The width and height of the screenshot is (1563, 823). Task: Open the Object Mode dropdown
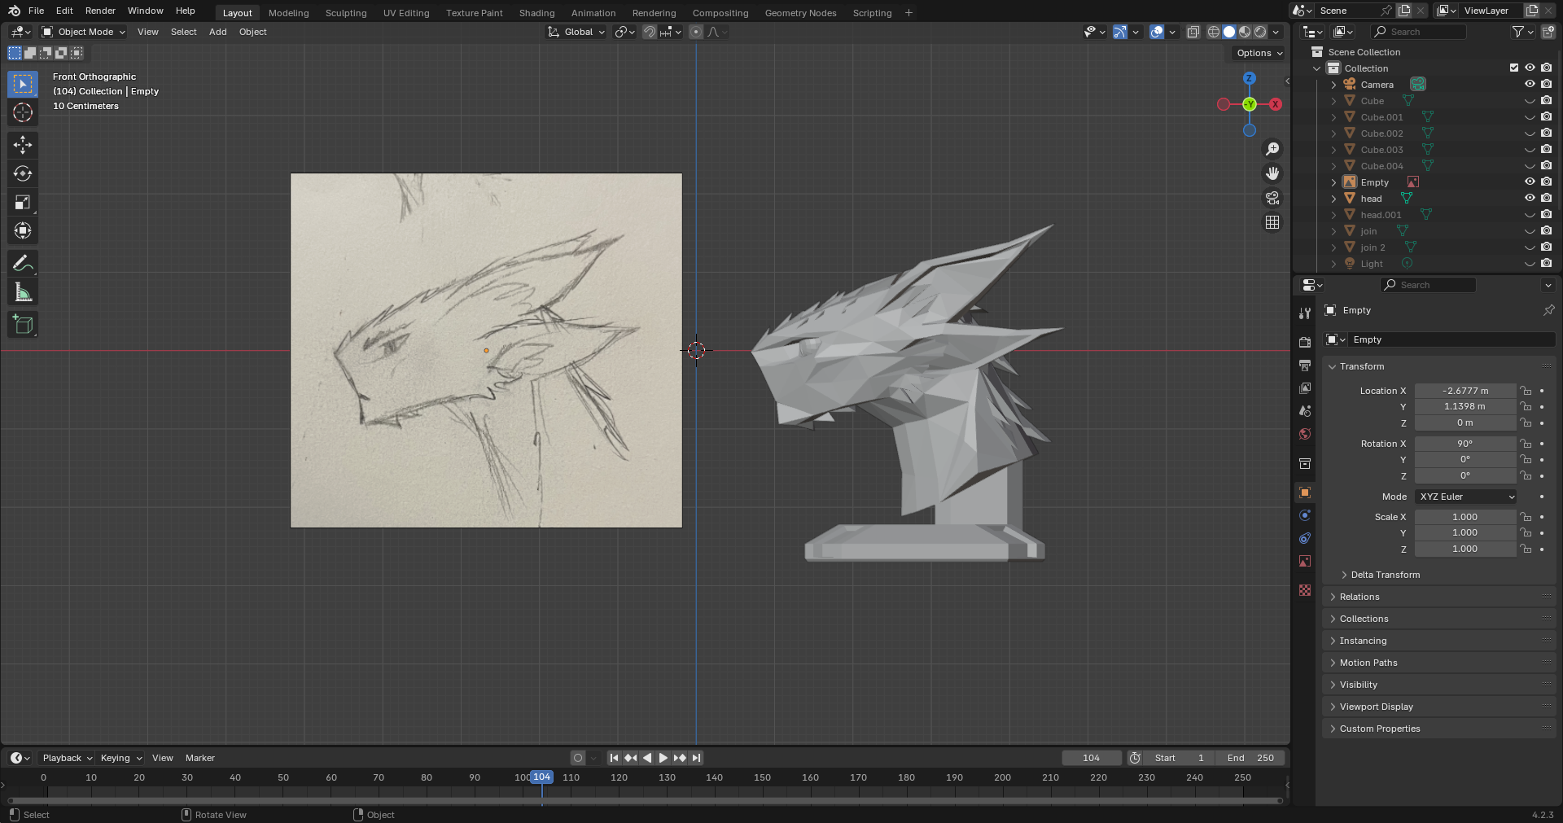tap(84, 32)
